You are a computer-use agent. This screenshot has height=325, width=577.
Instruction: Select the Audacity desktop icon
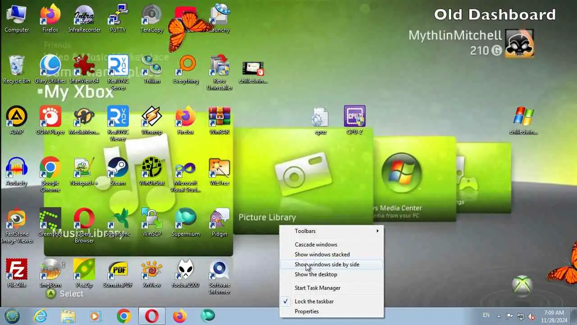pos(17,172)
